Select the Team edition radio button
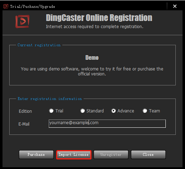The height and width of the screenshot is (169, 185). 145,111
